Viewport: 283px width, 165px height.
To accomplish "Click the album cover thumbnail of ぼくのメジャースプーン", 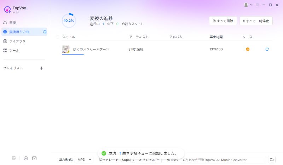I will [66, 49].
